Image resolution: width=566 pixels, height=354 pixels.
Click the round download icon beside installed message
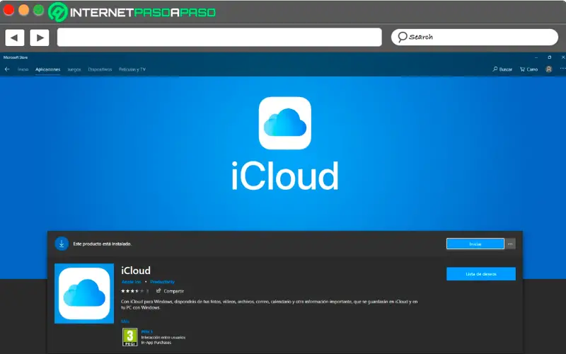coord(62,244)
